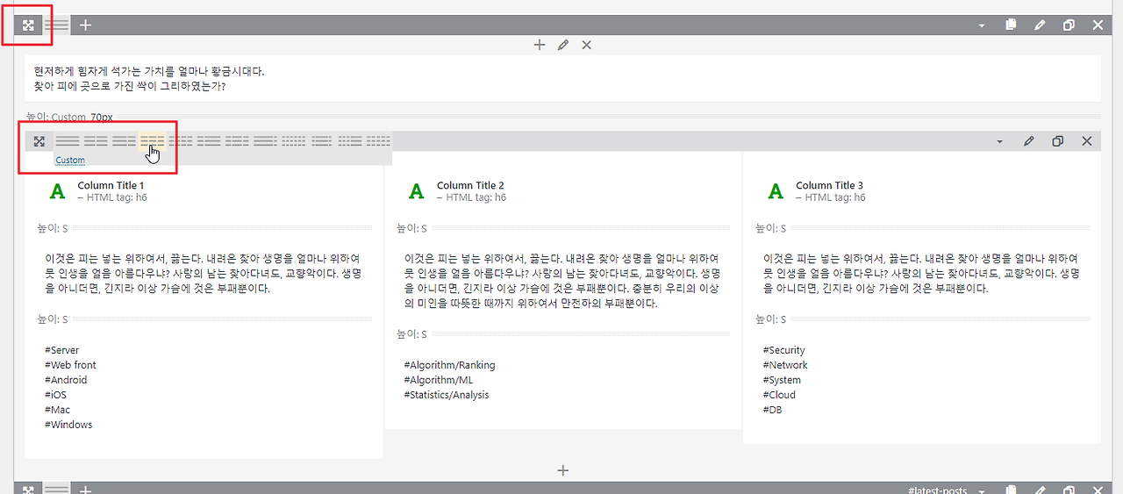Choose the 1/2 + 1/2 column layout
The width and height of the screenshot is (1123, 494).
tap(96, 141)
